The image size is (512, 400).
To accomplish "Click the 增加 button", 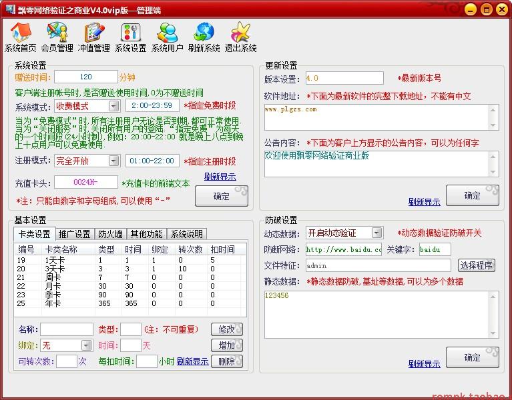I will coord(227,345).
